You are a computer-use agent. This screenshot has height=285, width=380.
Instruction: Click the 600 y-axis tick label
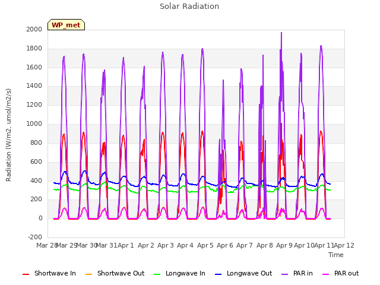click(x=36, y=161)
